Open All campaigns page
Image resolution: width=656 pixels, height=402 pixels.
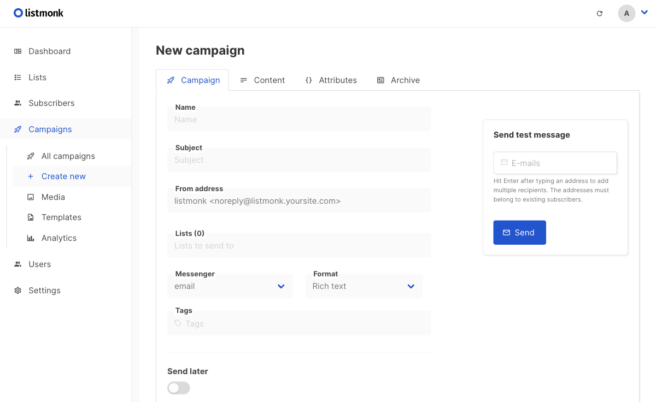(72, 156)
